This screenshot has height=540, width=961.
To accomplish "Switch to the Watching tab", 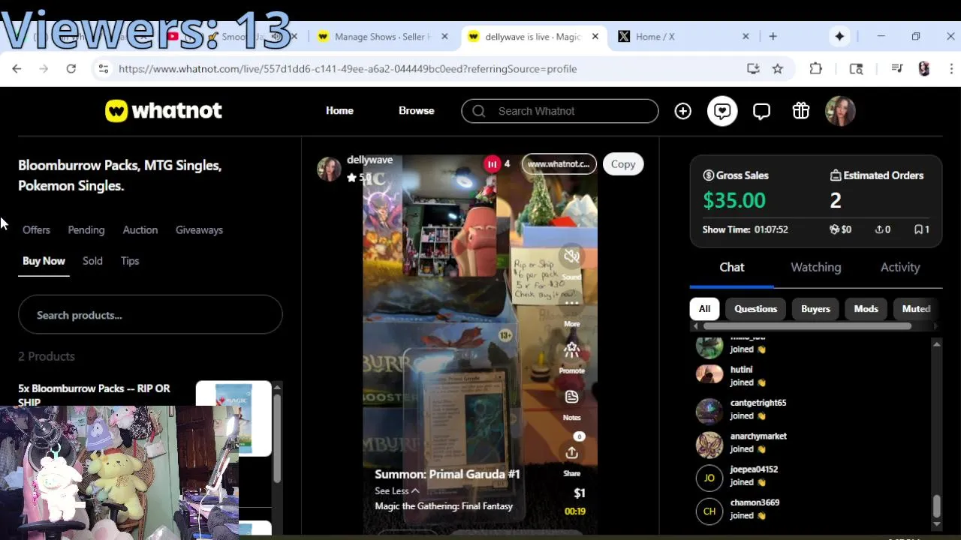I will click(x=816, y=267).
